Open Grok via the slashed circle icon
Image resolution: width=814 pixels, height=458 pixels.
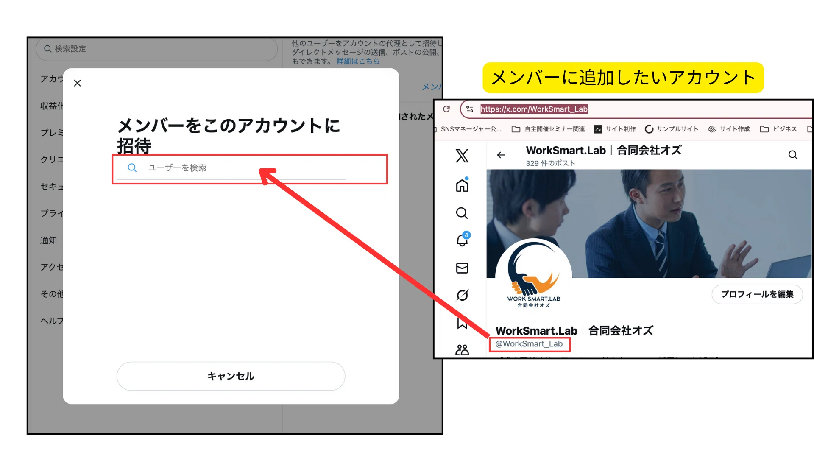(462, 295)
